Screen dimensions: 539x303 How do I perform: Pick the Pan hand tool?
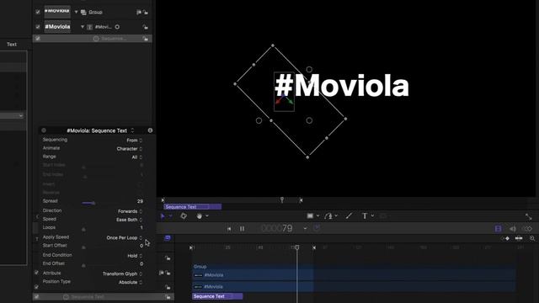point(200,216)
